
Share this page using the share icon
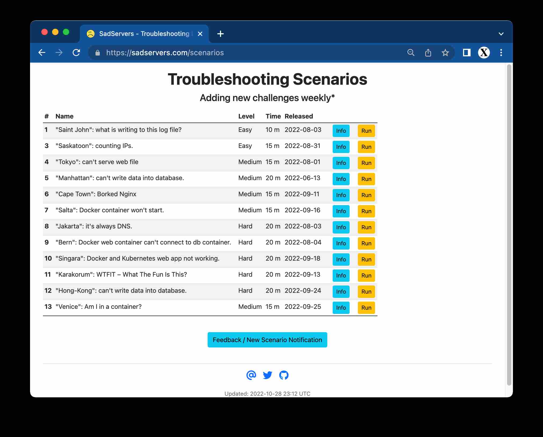click(428, 53)
